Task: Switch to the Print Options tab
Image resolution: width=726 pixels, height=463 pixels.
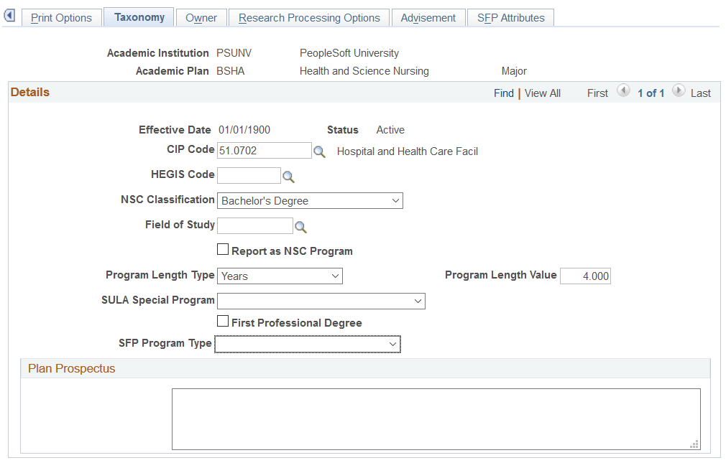Action: pos(62,18)
